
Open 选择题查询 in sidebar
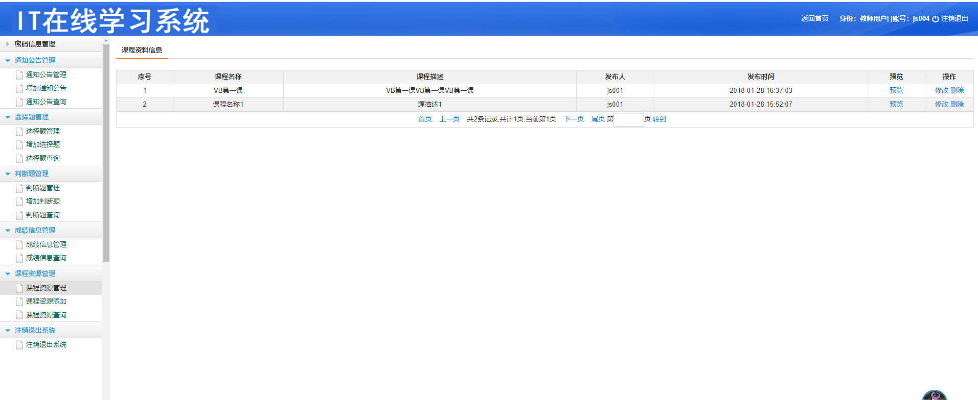[x=43, y=158]
